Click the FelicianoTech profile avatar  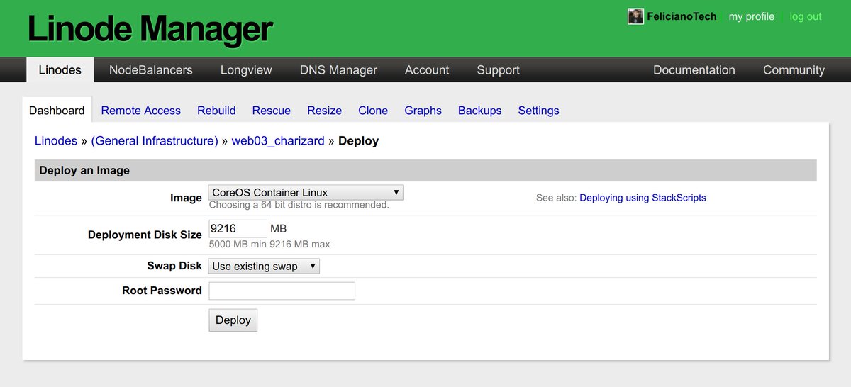[x=635, y=16]
